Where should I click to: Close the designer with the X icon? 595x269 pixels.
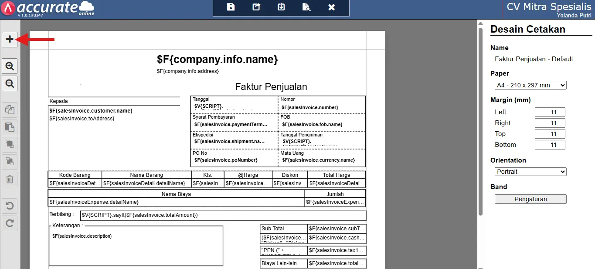click(x=331, y=7)
